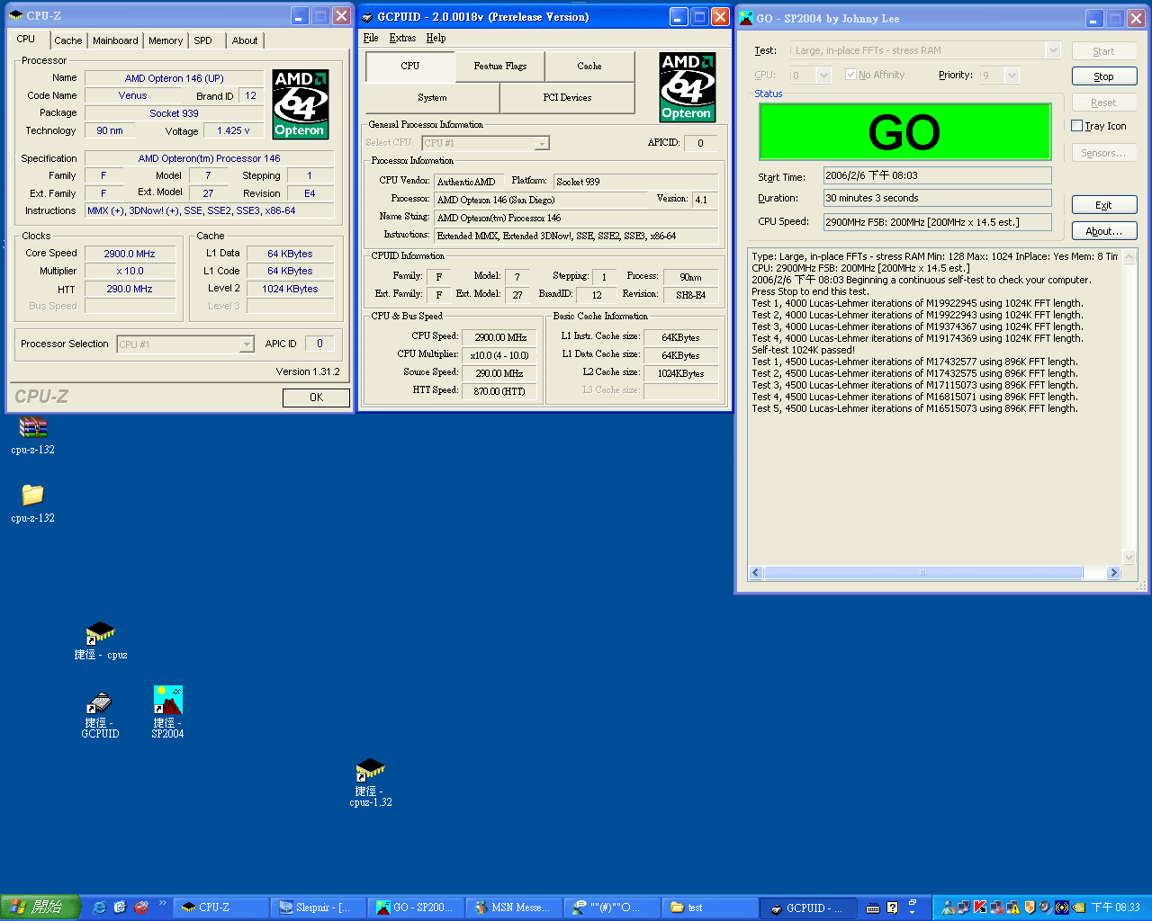This screenshot has height=921, width=1152.
Task: Enable the Tray Icon checkbox
Action: [x=1076, y=126]
